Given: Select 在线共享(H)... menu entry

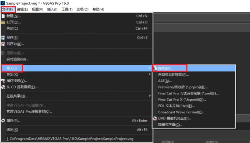Looking at the screenshot, I should 77,96.
